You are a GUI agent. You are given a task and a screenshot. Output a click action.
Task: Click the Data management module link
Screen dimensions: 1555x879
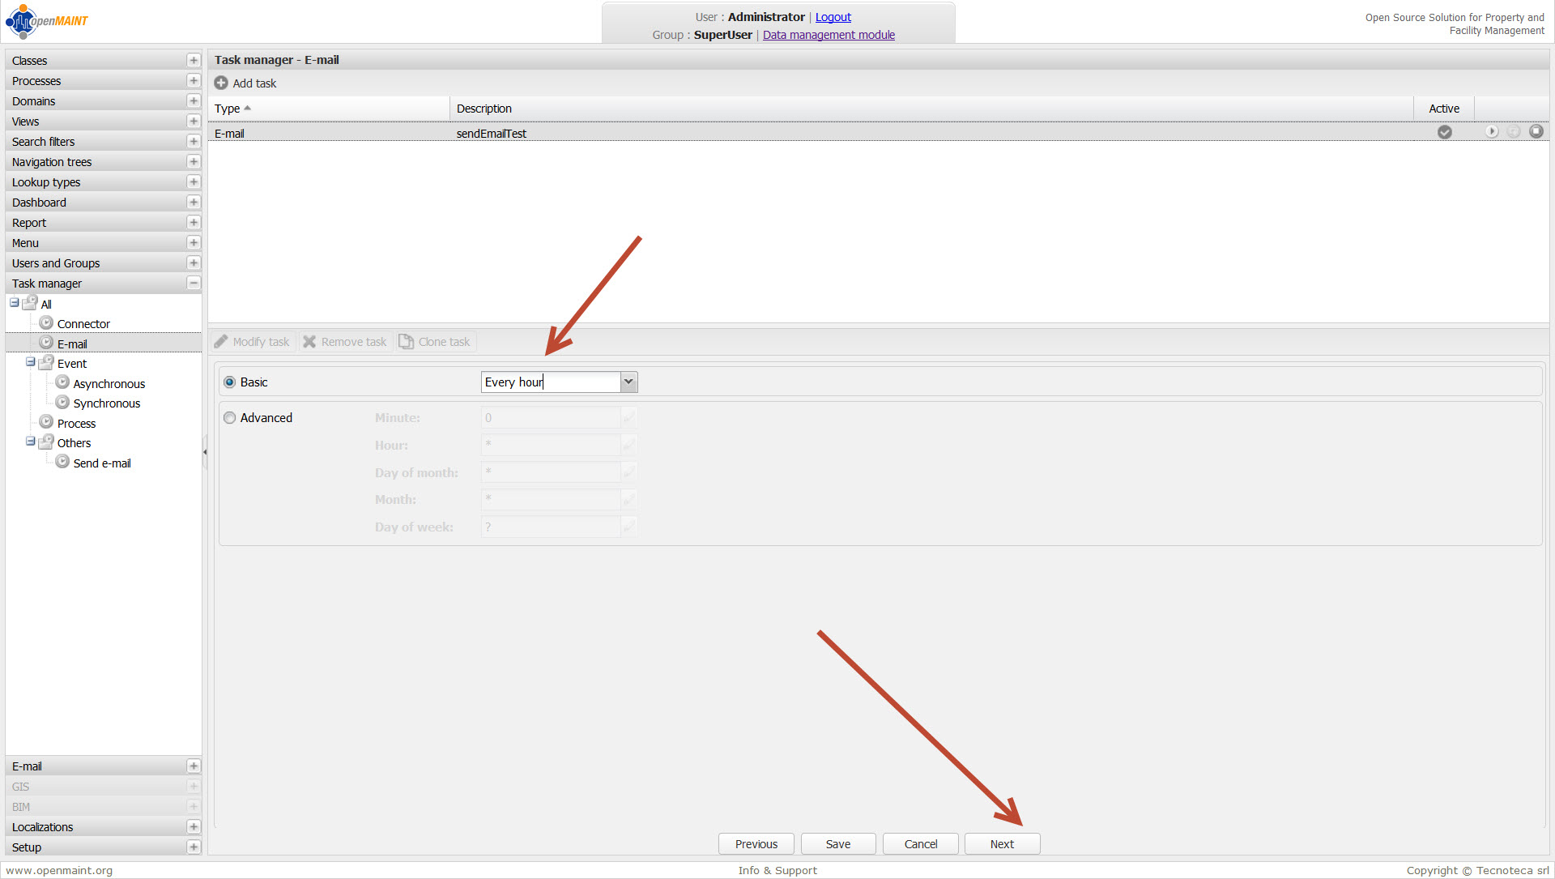tap(829, 35)
